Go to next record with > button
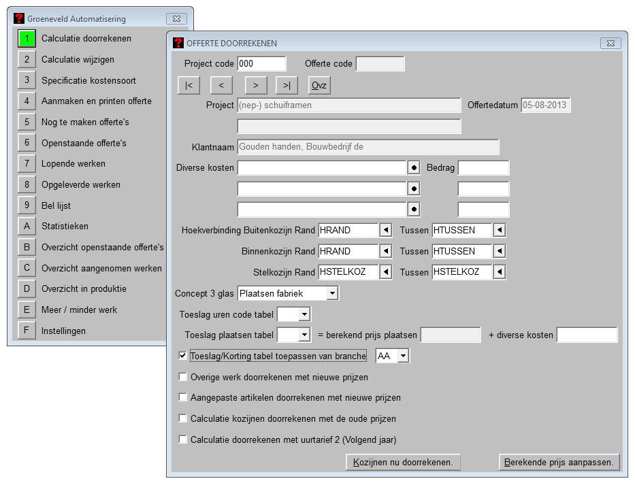 point(255,85)
